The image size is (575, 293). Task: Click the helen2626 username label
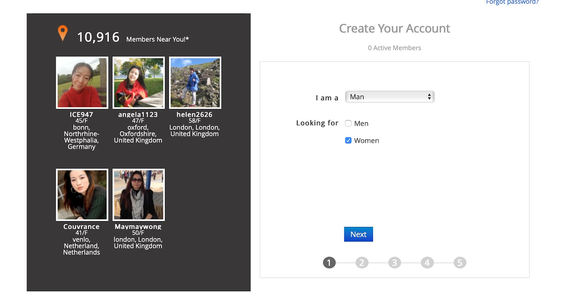(x=194, y=114)
